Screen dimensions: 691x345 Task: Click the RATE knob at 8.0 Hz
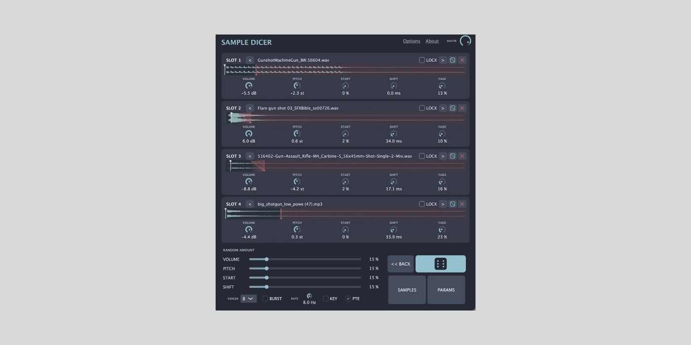click(x=309, y=296)
